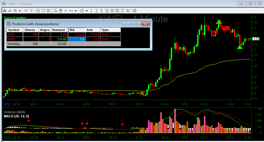Click the chart window title bar icon

tap(4, 3)
